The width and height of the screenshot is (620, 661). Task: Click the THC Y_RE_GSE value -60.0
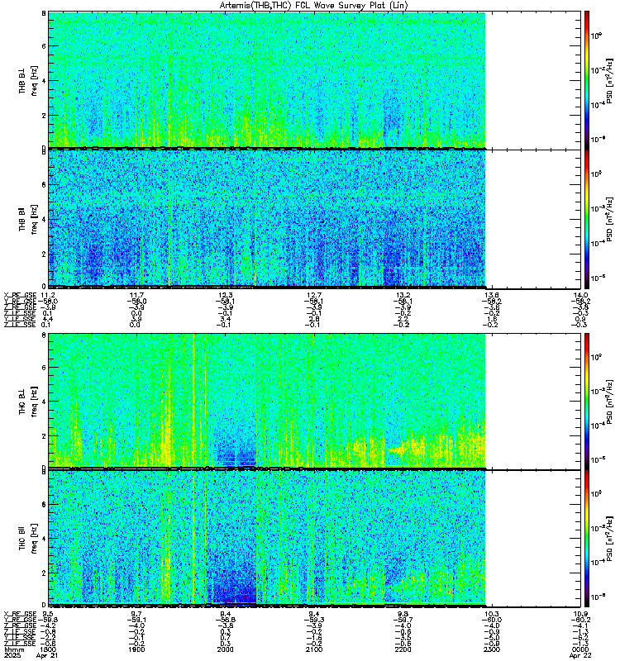tap(492, 620)
